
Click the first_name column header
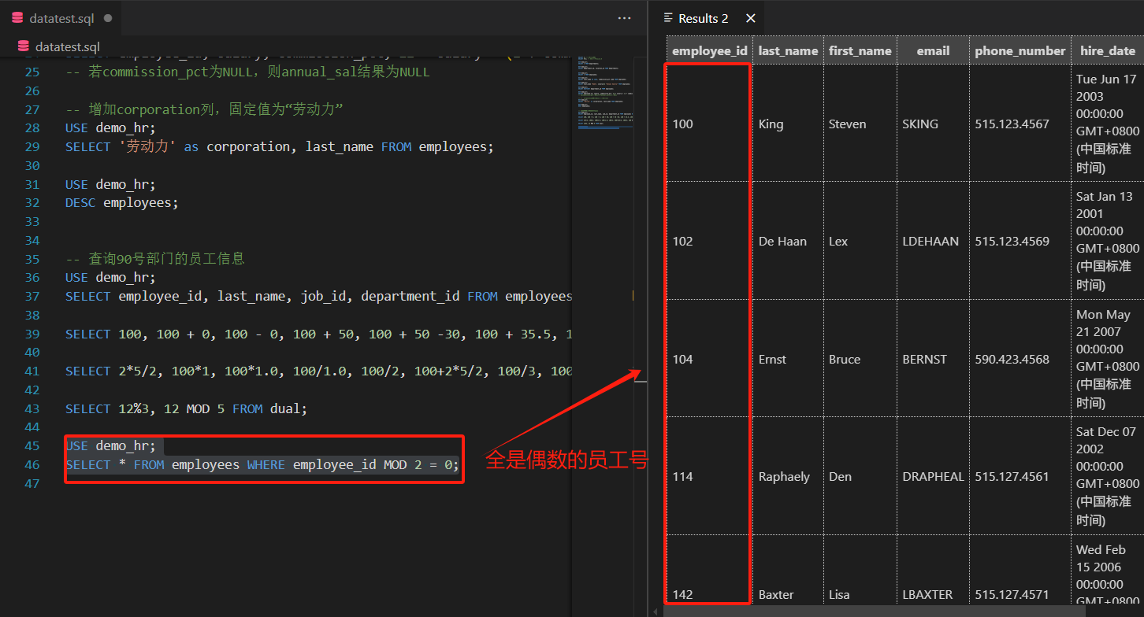(860, 50)
